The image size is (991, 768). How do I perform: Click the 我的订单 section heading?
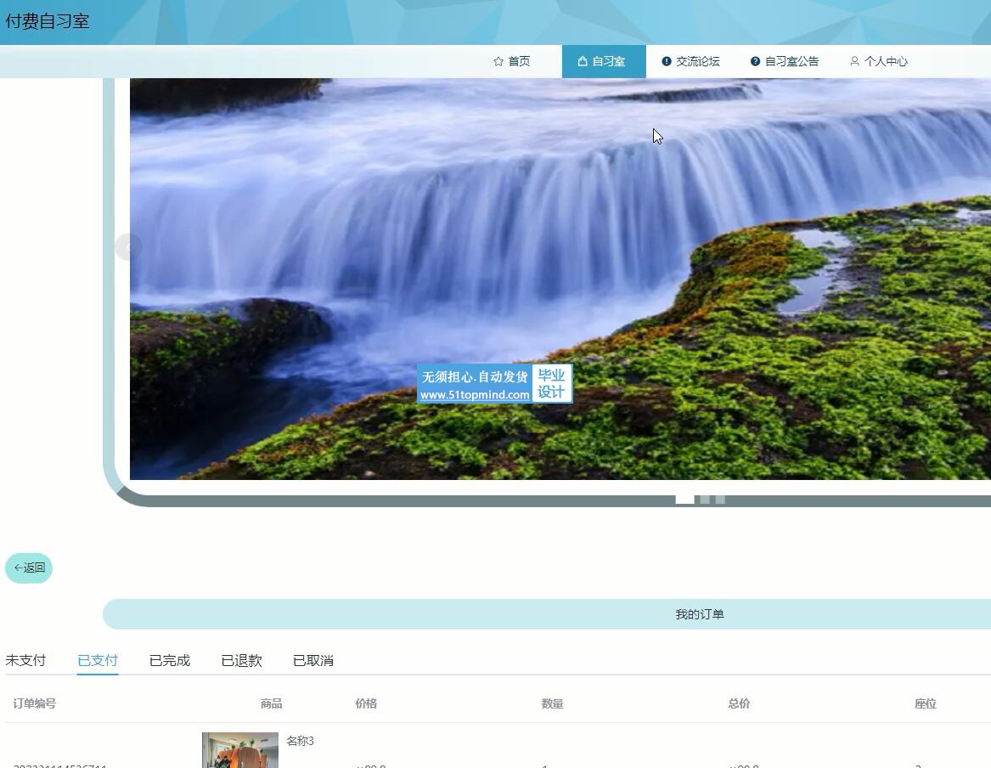pos(700,614)
